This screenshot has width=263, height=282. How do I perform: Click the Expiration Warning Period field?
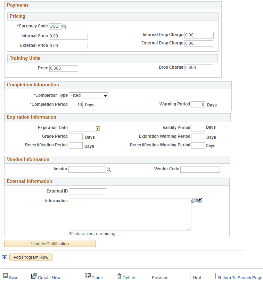pyautogui.click(x=198, y=137)
